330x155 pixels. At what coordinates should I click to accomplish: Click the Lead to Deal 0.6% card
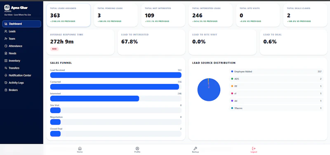293,42
